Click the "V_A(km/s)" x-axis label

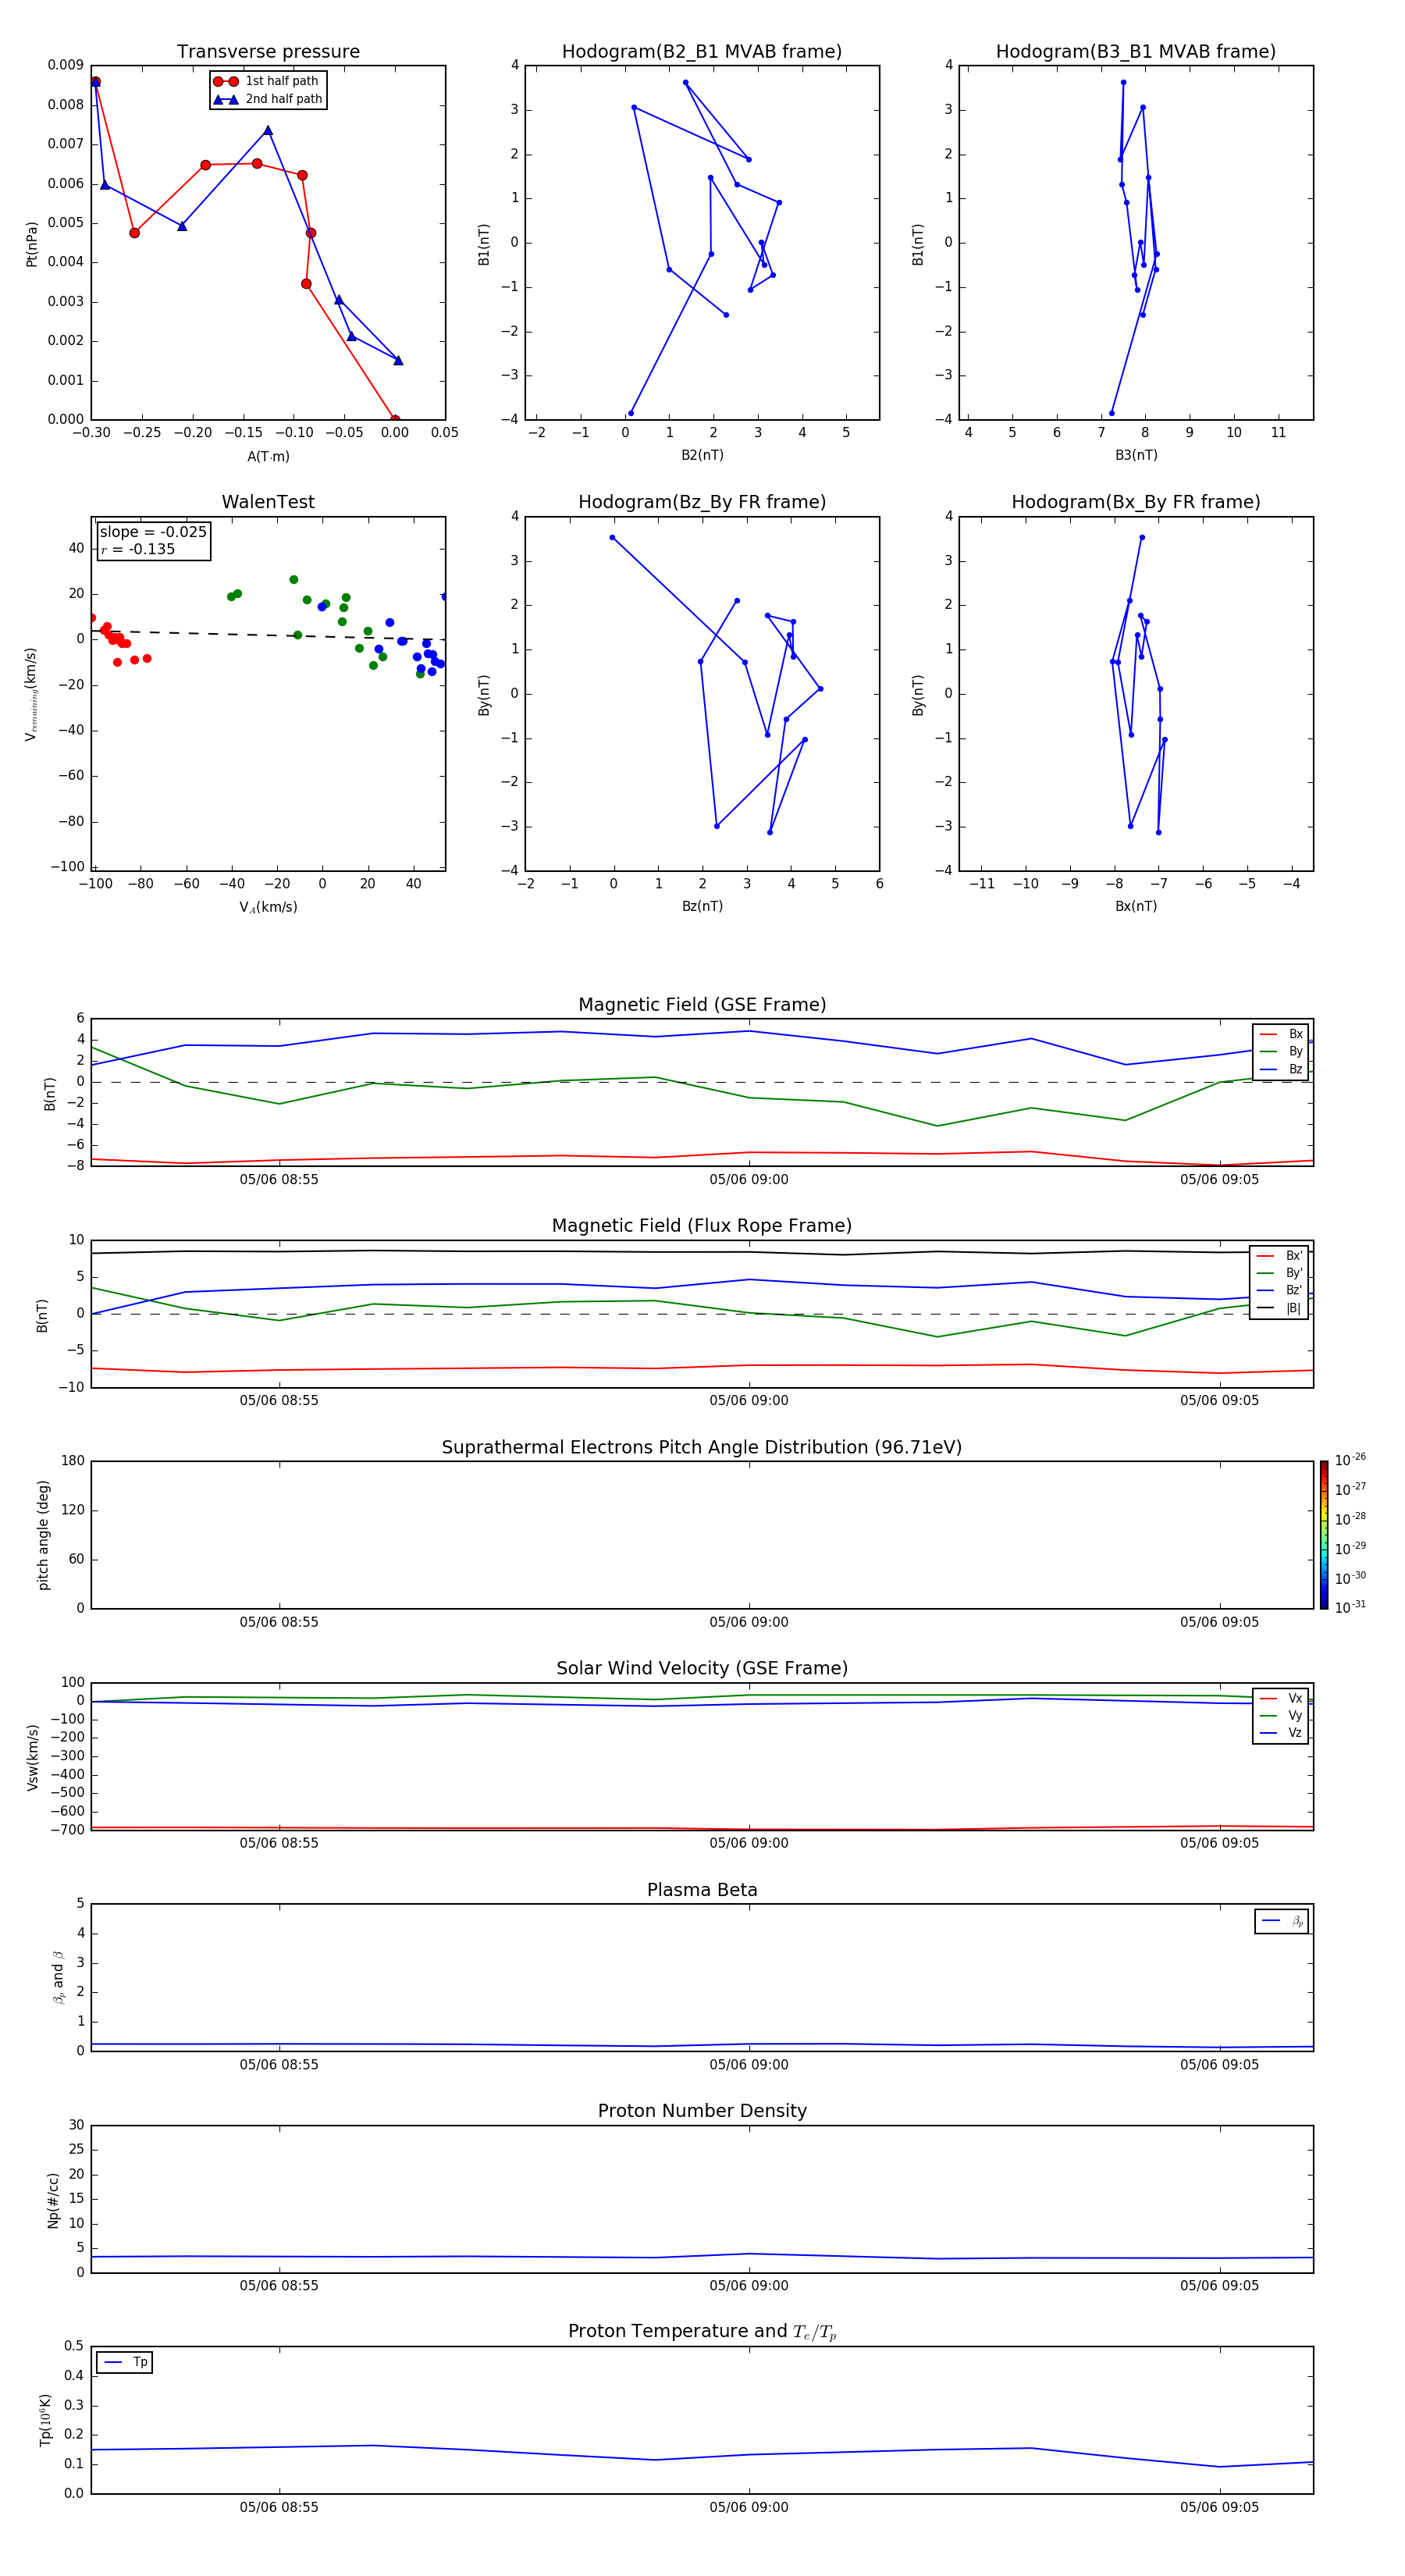pos(268,907)
